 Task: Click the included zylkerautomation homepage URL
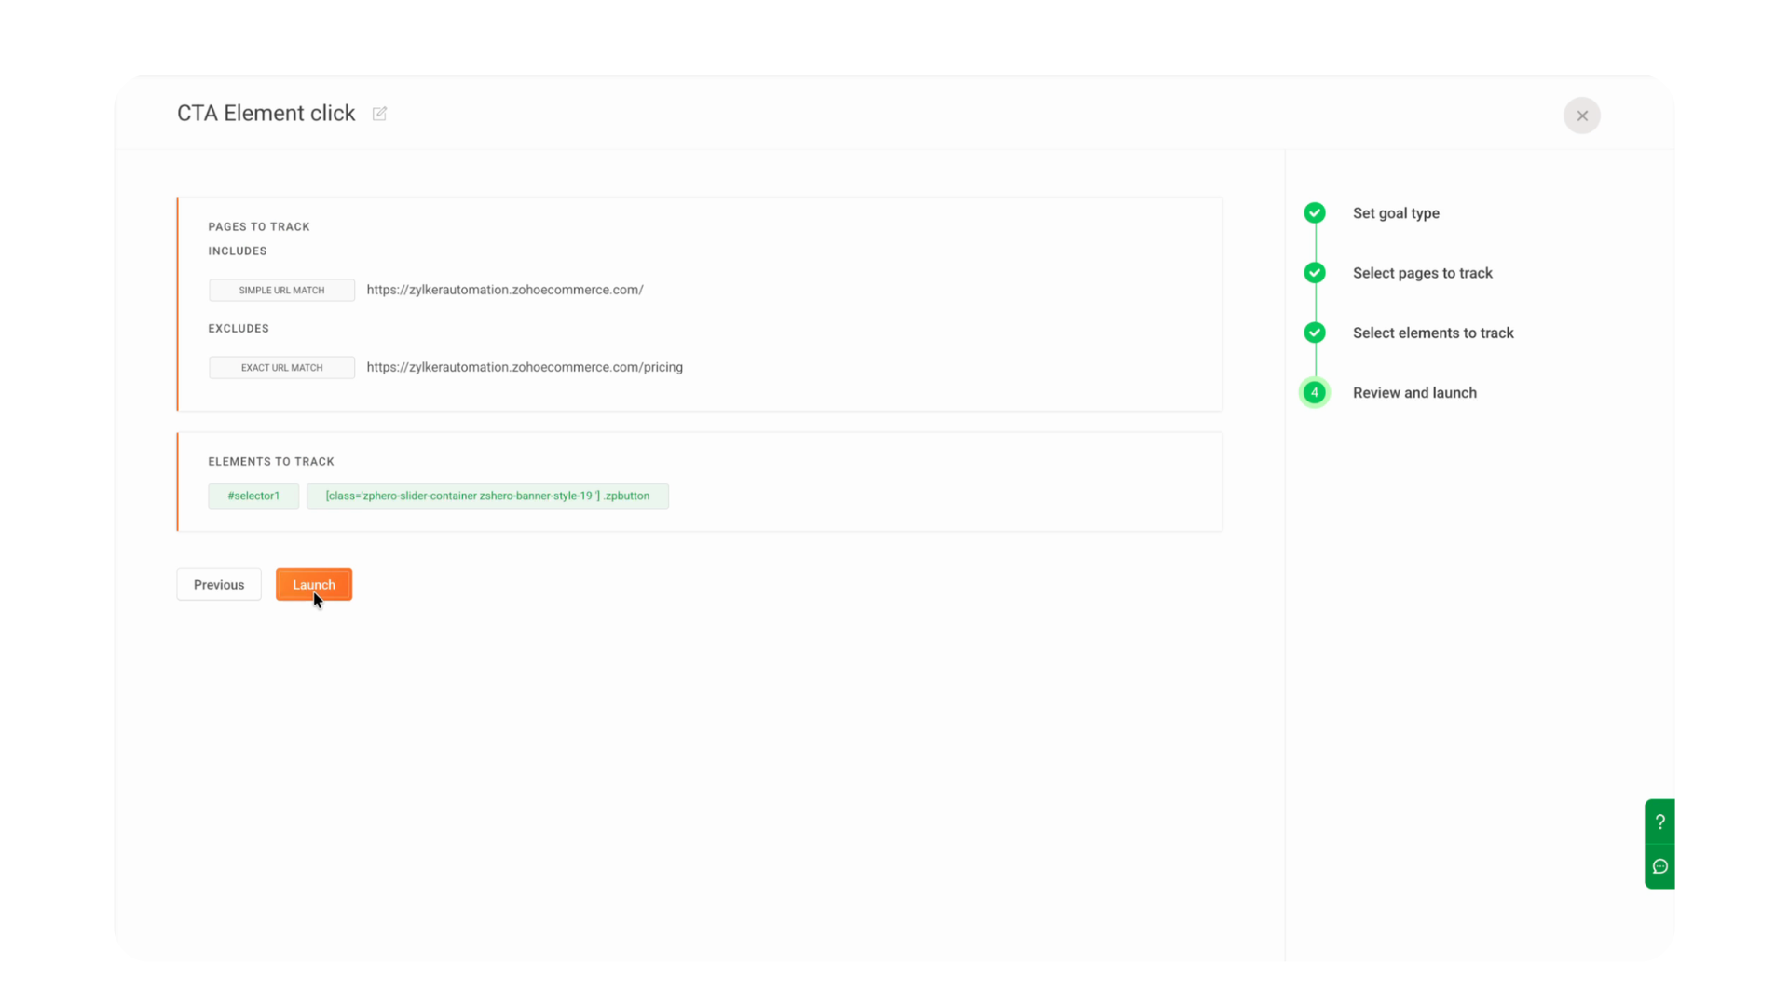click(x=504, y=290)
